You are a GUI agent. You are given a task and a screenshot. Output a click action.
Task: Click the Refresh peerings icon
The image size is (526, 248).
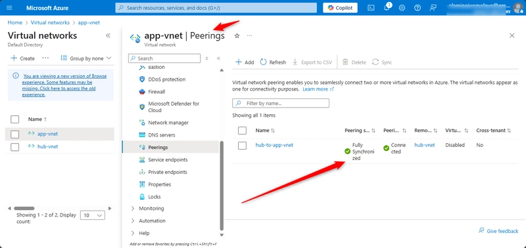264,62
